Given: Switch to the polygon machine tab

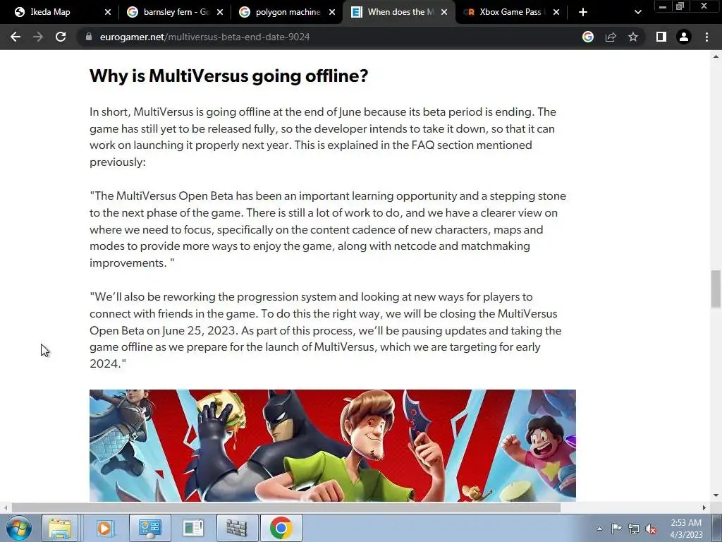Looking at the screenshot, I should pyautogui.click(x=288, y=12).
